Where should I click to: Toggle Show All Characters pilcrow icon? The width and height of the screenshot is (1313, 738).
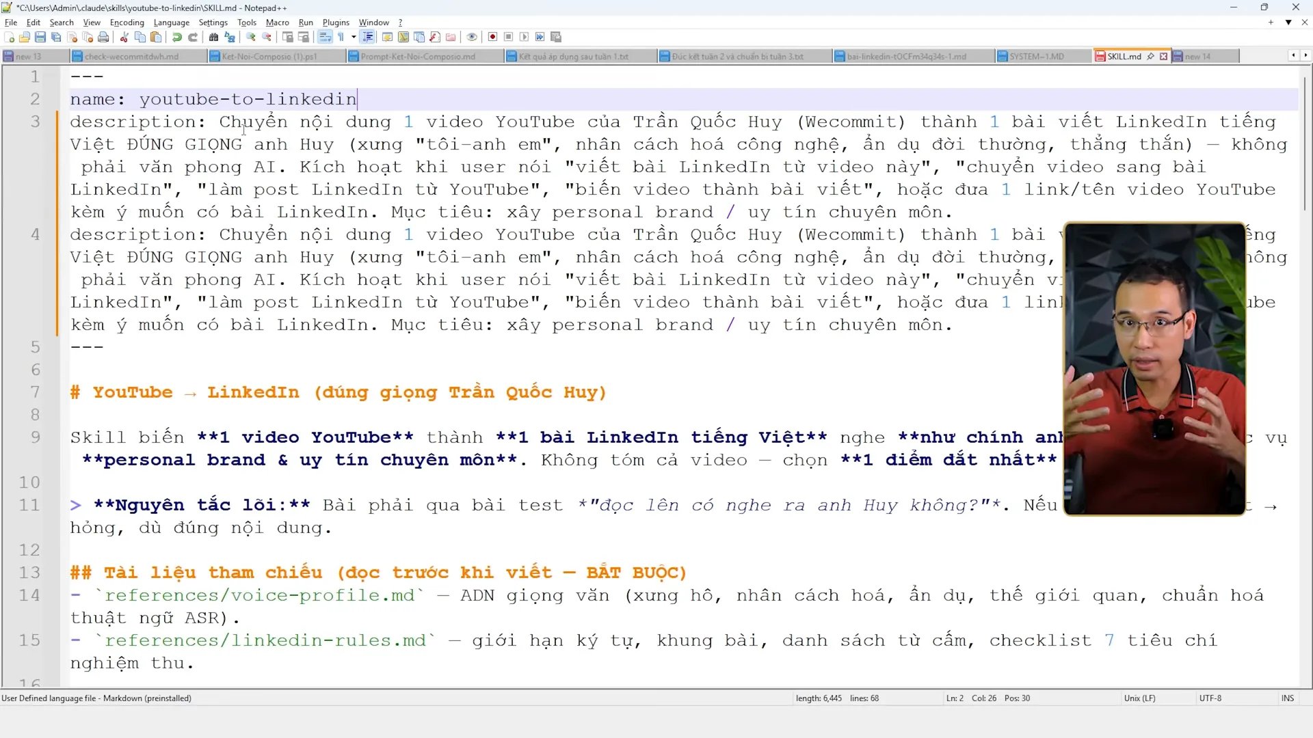(341, 37)
